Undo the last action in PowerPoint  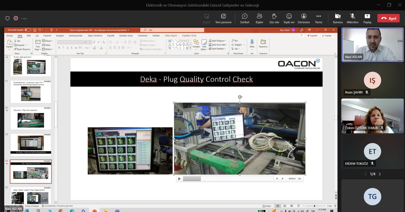[x=40, y=30]
